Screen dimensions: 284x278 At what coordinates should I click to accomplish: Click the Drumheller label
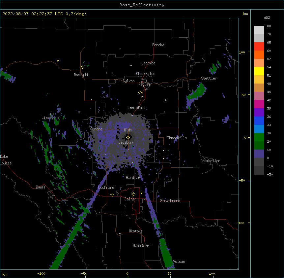click(210, 161)
